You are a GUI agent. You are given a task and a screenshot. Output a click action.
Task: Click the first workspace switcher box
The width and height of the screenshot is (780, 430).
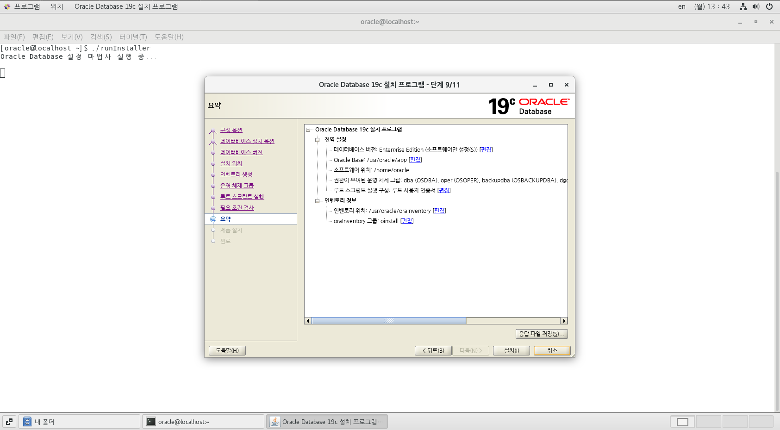pyautogui.click(x=682, y=422)
